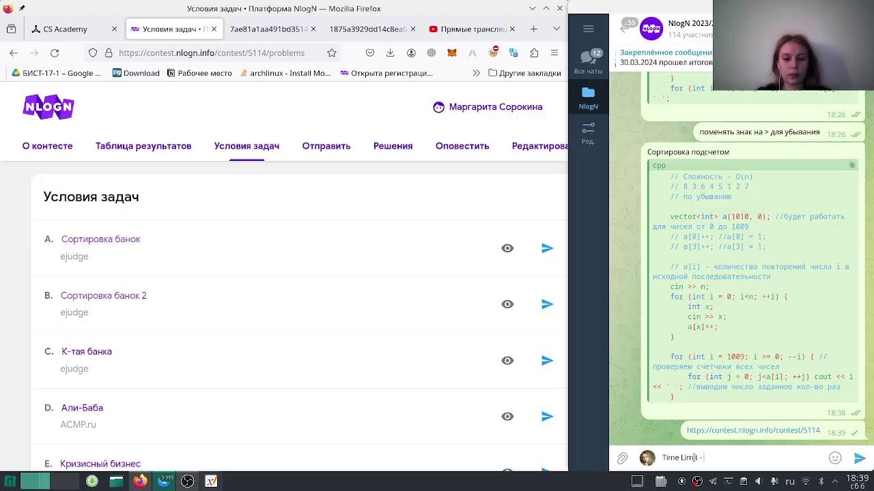
Task: Open the О контесте section
Action: (47, 146)
